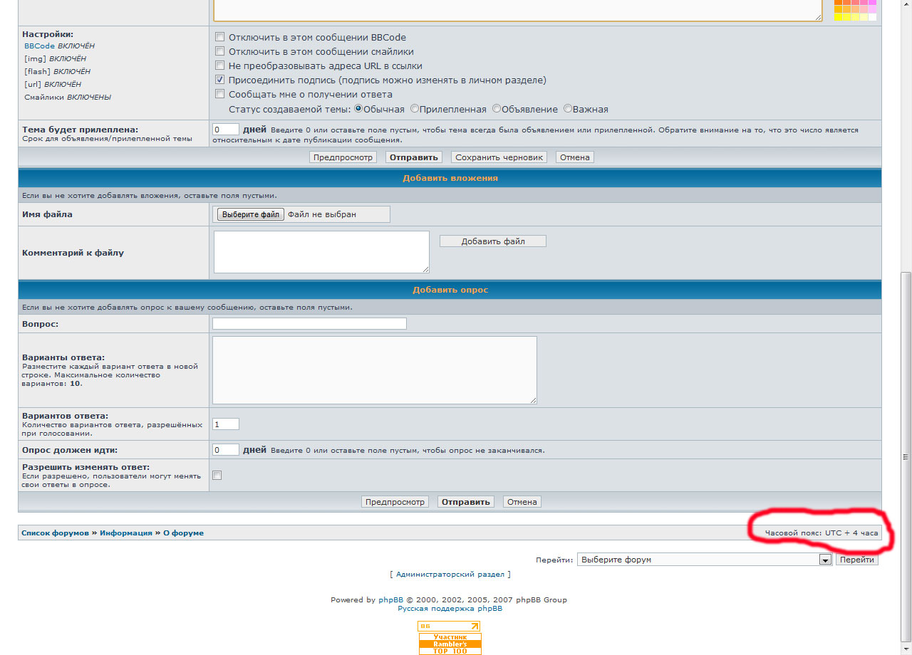Screen dimensions: 912x655
Task: Open the 'Администраторский раздел' link
Action: coord(450,574)
